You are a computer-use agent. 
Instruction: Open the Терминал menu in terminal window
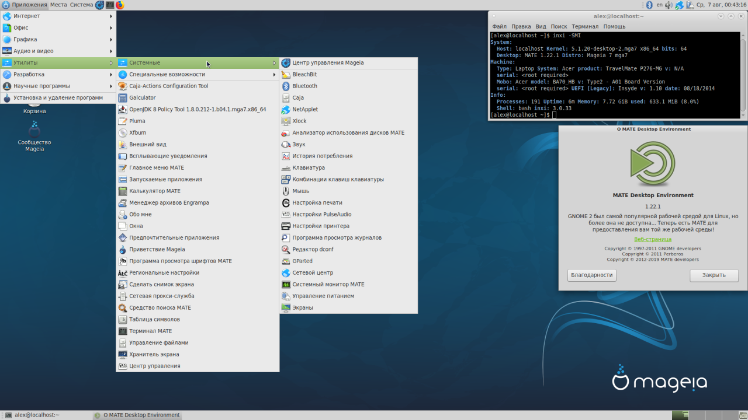click(x=585, y=26)
